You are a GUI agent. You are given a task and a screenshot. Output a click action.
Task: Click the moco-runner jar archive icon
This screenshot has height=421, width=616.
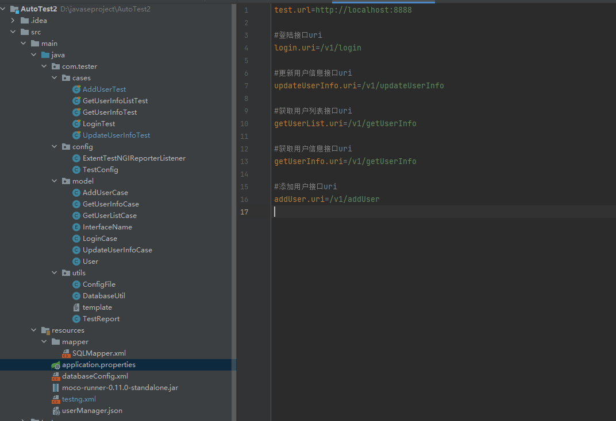point(56,388)
